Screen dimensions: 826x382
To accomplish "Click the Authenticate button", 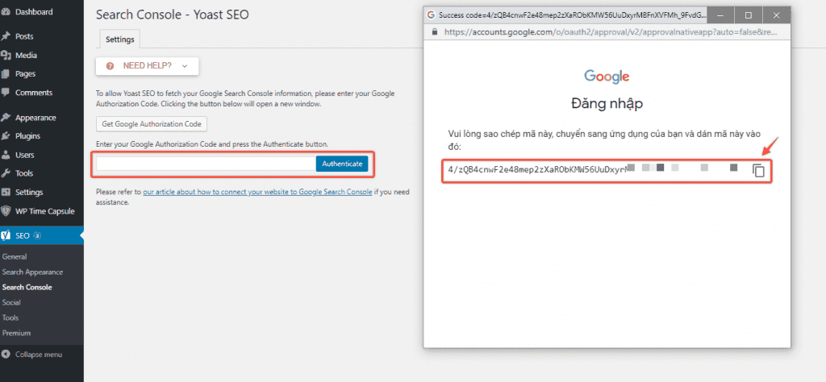I will 342,164.
